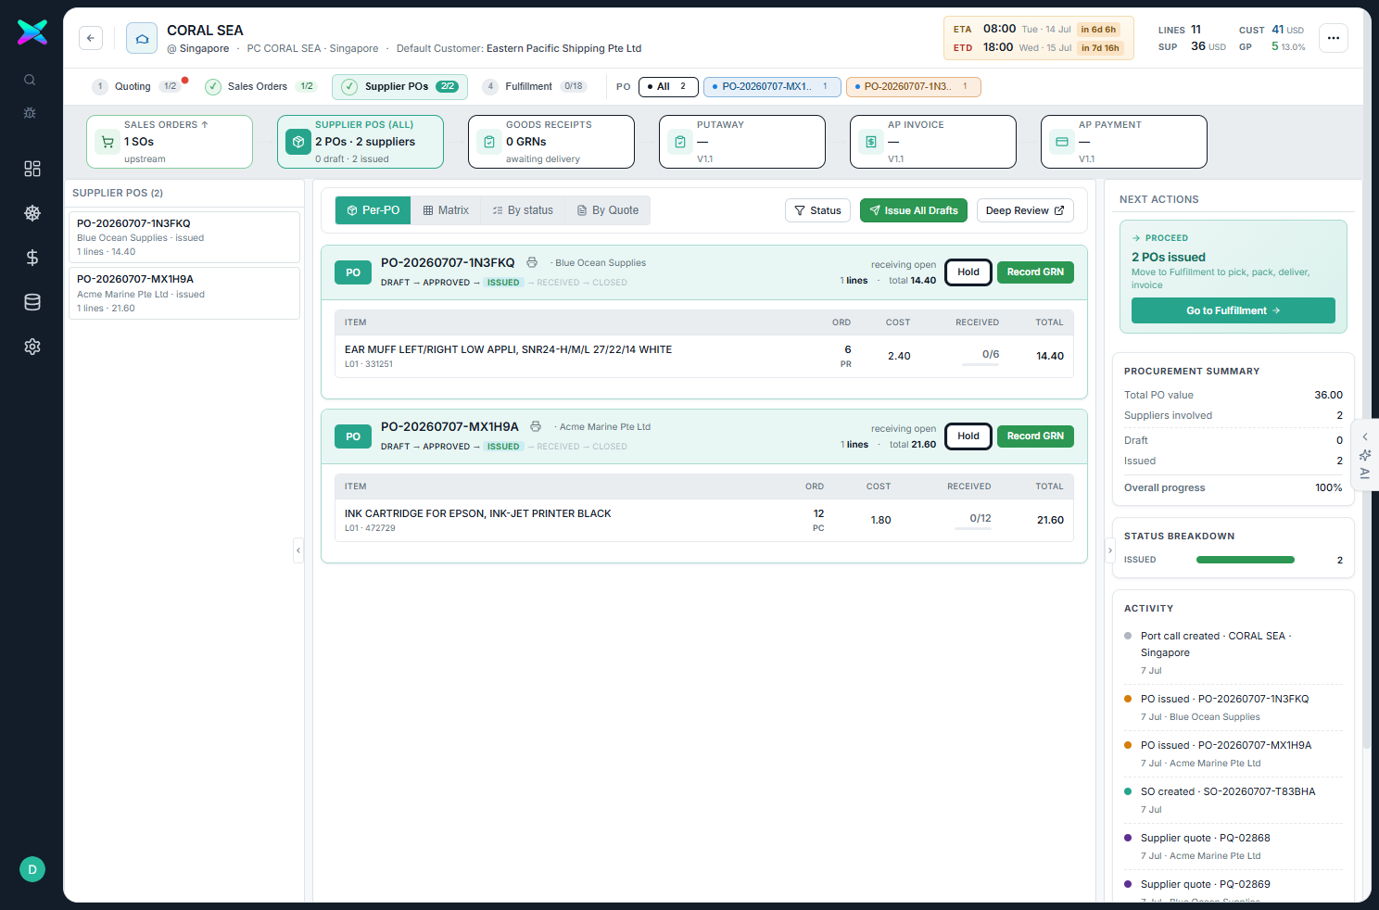This screenshot has width=1379, height=910.
Task: Click the SO created SO-20260707-T83BHA activity
Action: 1233,800
